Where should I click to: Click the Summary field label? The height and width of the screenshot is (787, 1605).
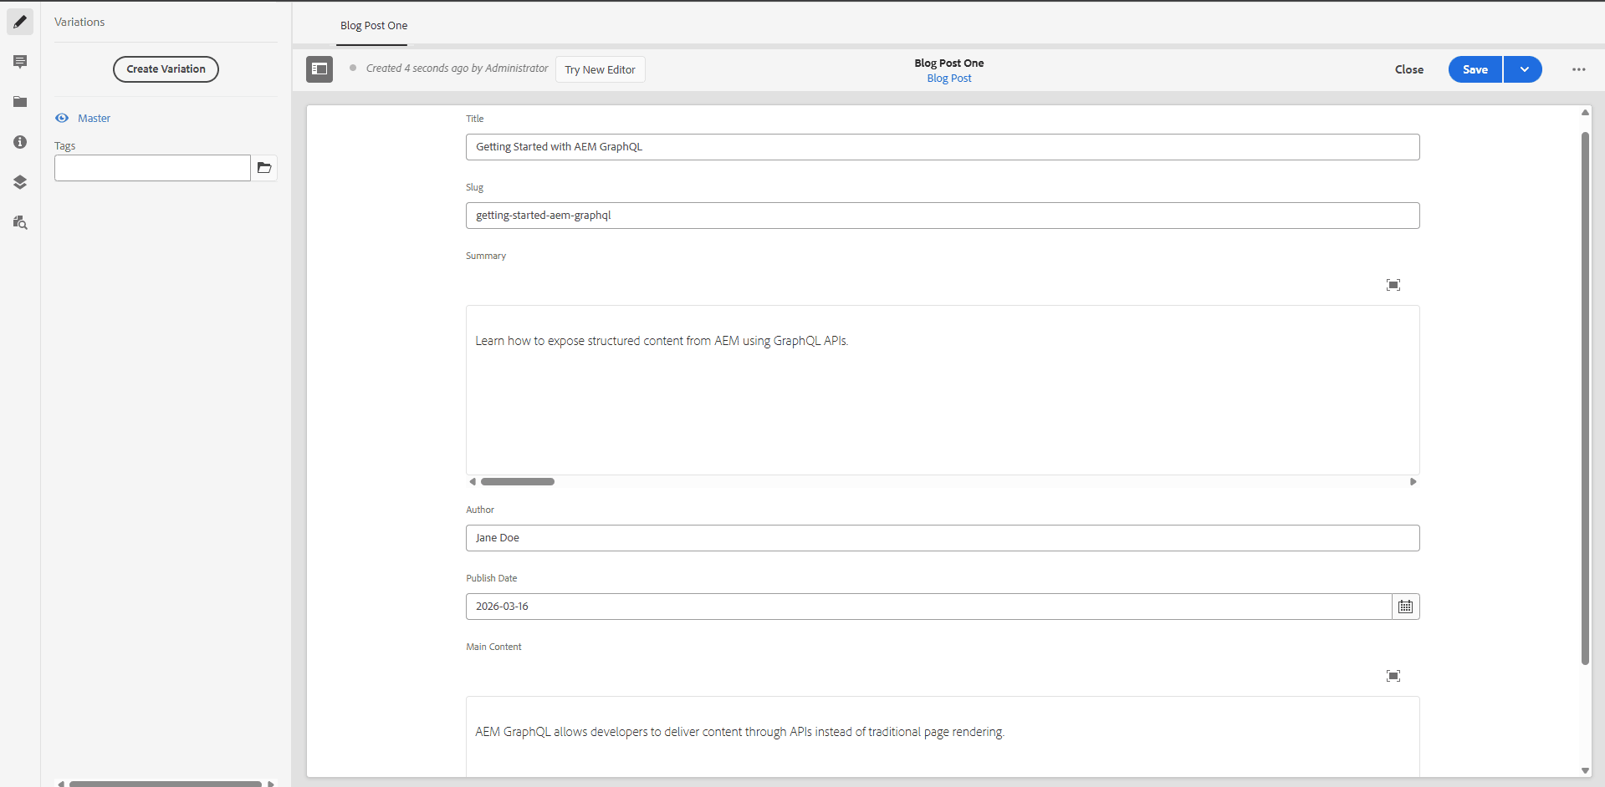pyautogui.click(x=486, y=256)
